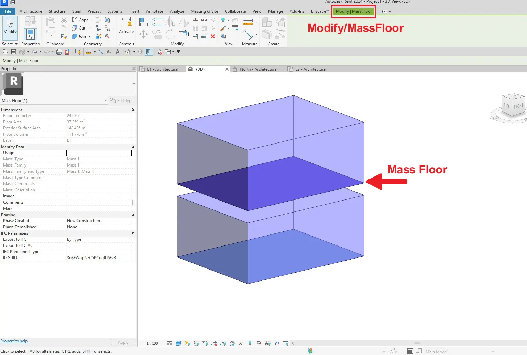Screen dimensions: 527x355
Task: Open the Mass Floor type selector dropdown
Action: 134,84
